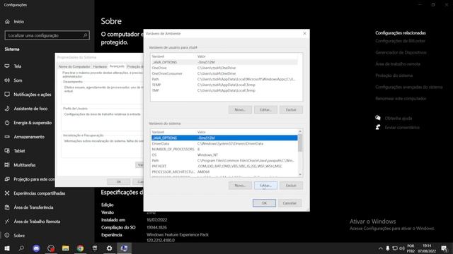Select TEMP user variable row
453x254 pixels.
(224, 85)
